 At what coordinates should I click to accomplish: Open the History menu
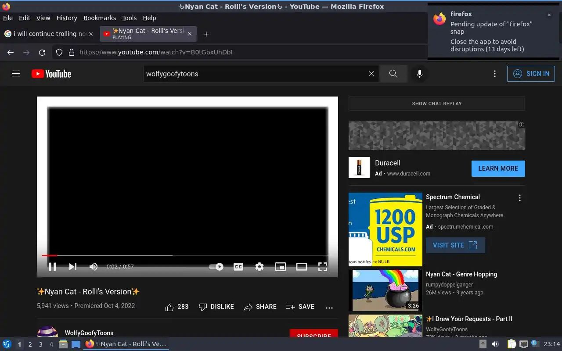[67, 18]
